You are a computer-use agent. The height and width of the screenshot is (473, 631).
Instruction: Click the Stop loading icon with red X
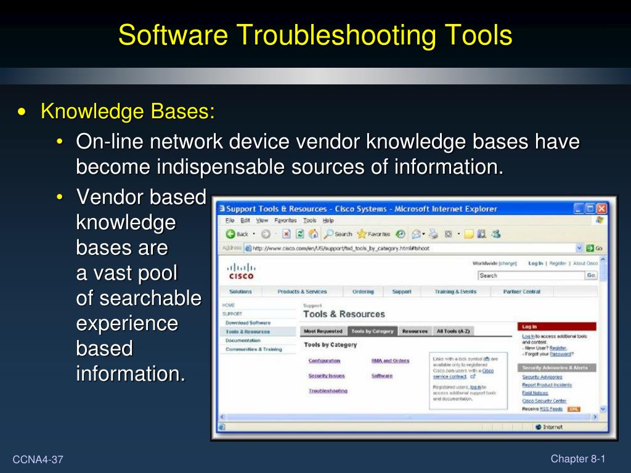click(286, 234)
